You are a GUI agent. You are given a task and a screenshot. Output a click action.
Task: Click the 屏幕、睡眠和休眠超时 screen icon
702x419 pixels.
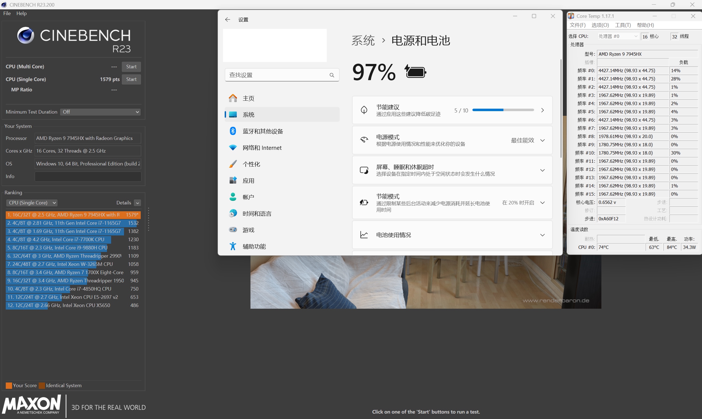[364, 170]
